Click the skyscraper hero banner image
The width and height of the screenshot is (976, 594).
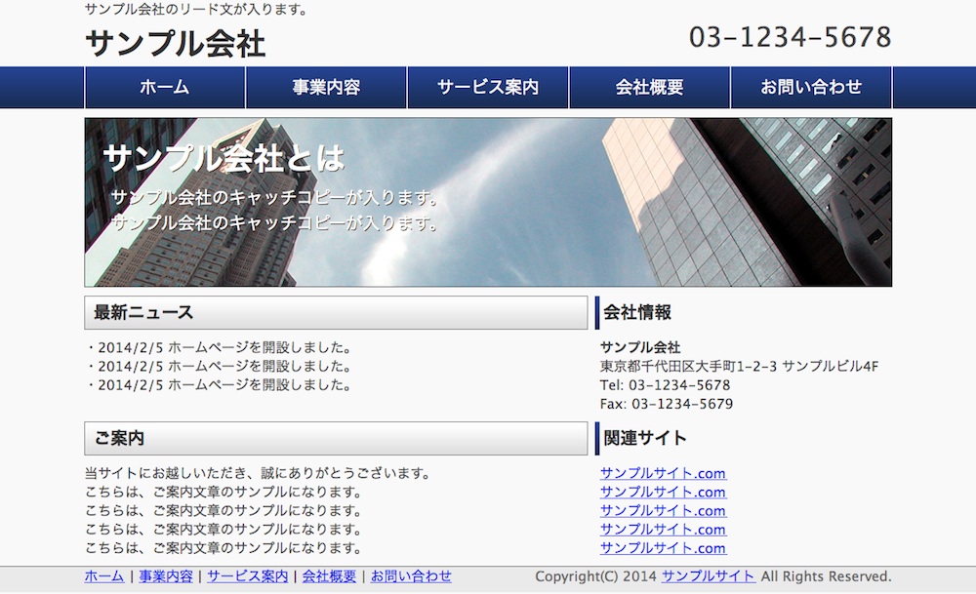(488, 202)
